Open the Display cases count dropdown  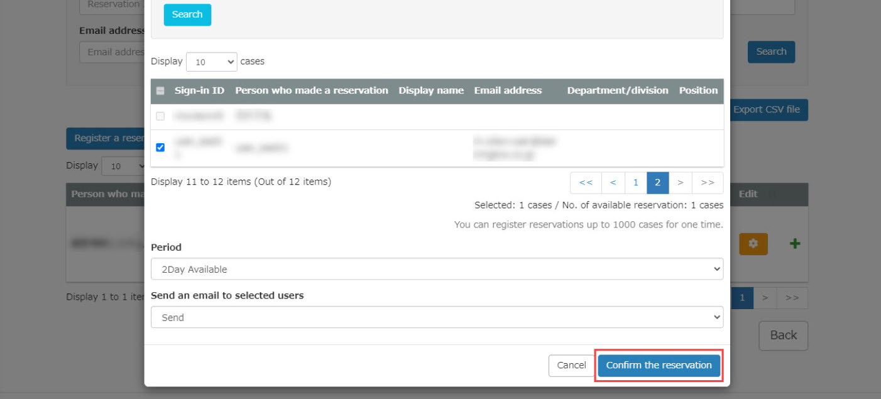[211, 62]
